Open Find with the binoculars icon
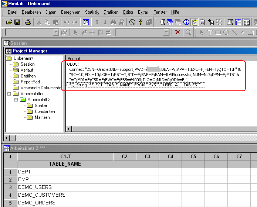This screenshot has height=207, width=257. click(x=113, y=22)
